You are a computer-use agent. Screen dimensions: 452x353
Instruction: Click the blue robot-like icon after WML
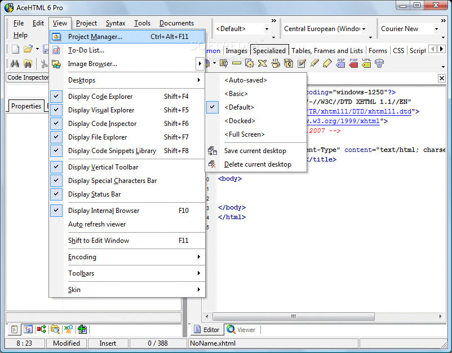(x=379, y=63)
